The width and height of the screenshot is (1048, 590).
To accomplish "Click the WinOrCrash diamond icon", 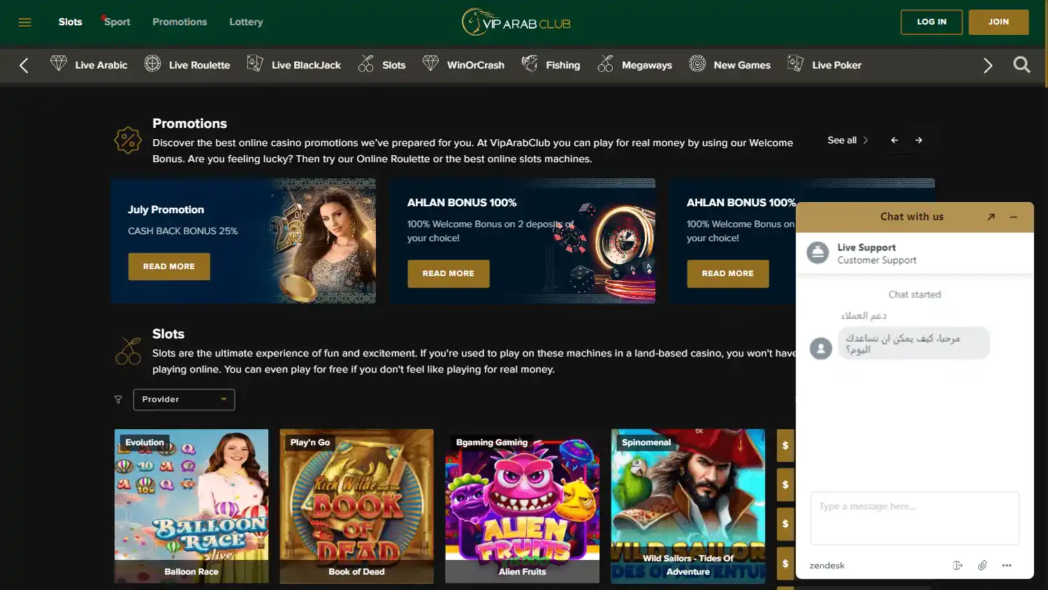I will 430,64.
